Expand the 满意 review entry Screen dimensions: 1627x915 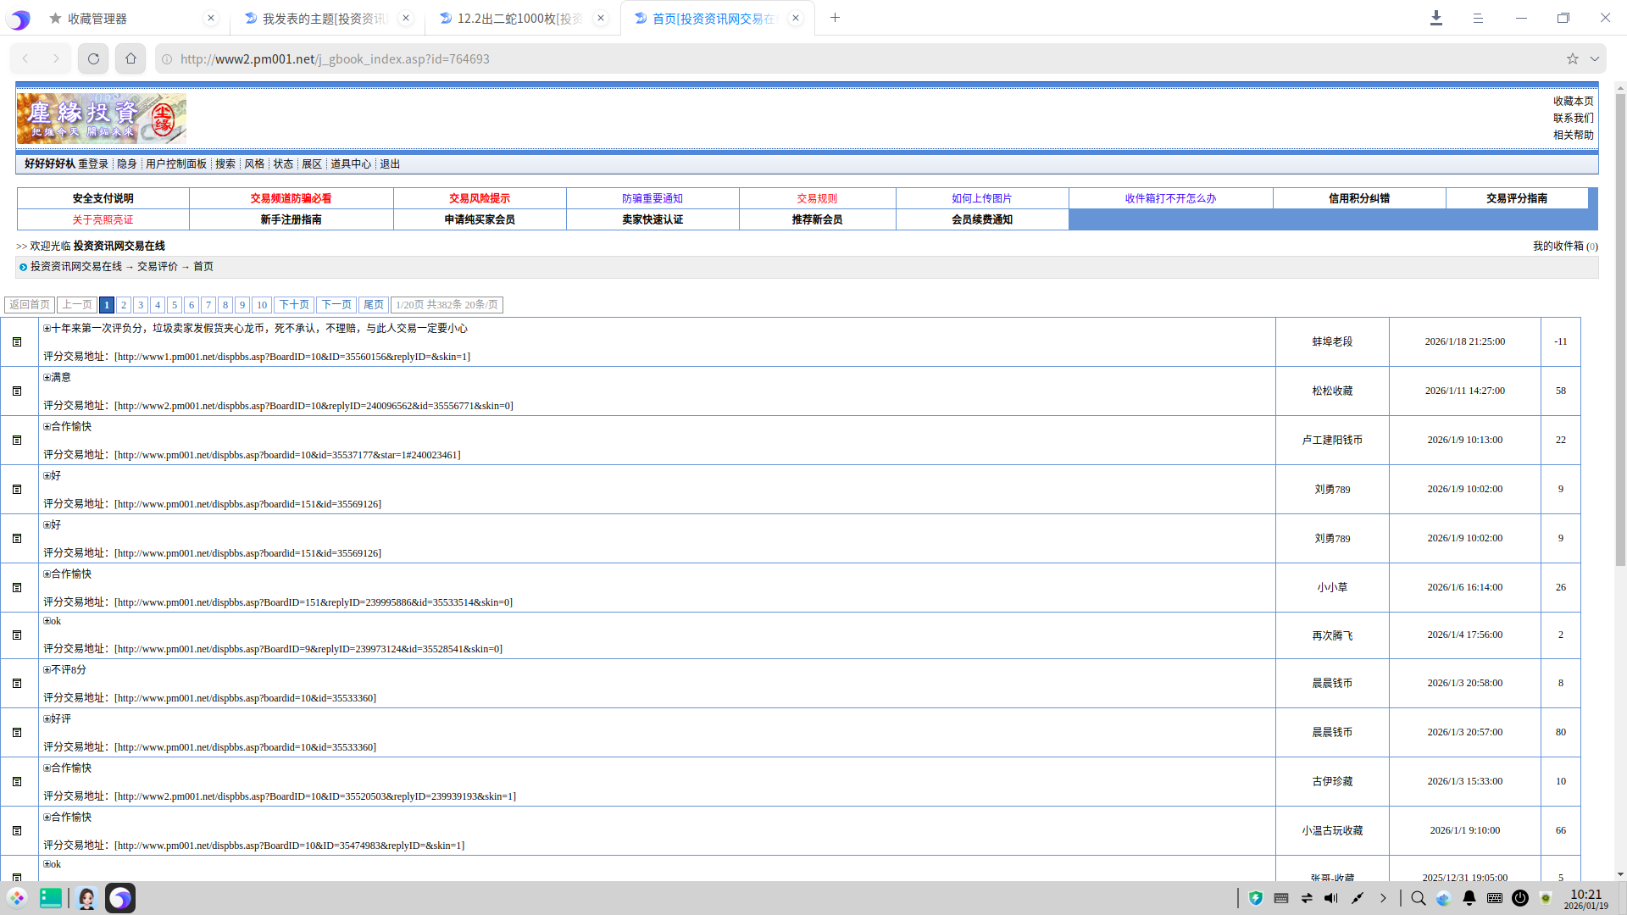(x=47, y=378)
